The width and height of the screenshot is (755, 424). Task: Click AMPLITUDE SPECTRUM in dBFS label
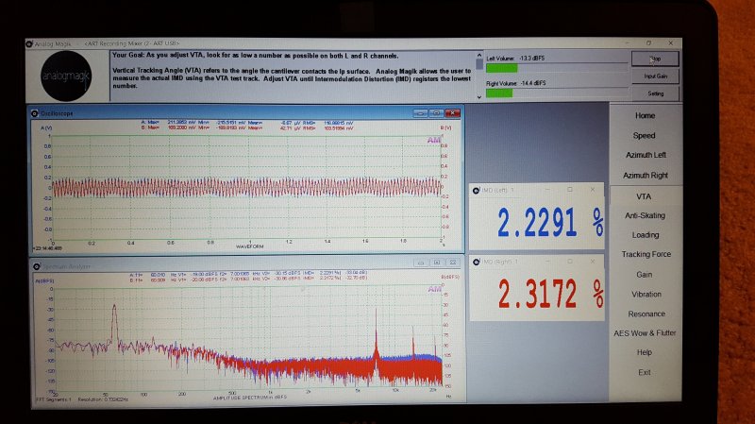[250, 398]
